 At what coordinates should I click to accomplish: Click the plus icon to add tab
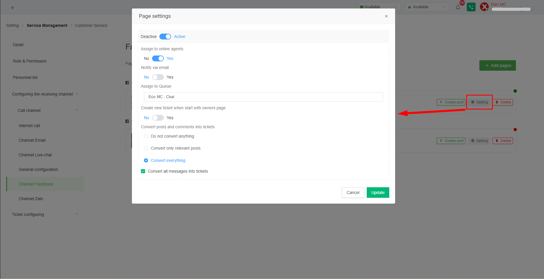tap(12, 8)
